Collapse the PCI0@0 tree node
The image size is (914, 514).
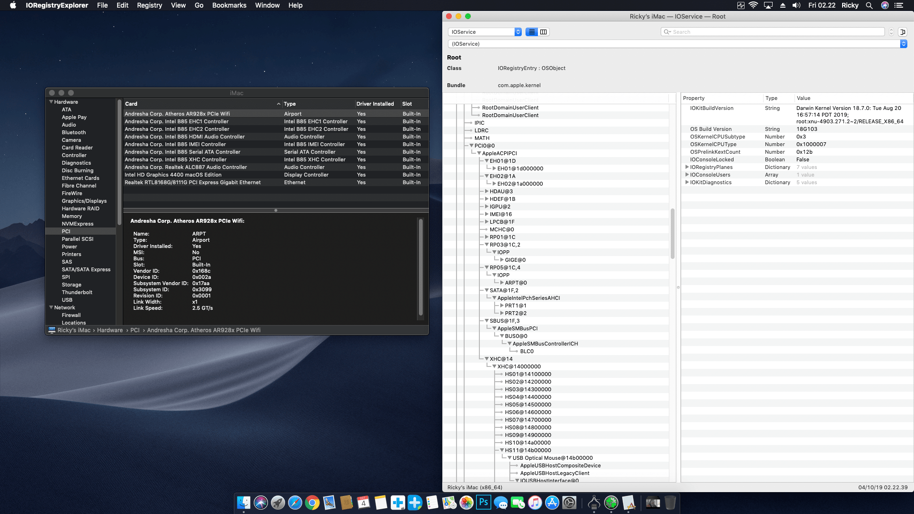tap(471, 146)
